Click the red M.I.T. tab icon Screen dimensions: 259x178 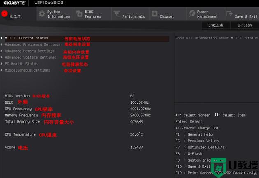point(5,14)
